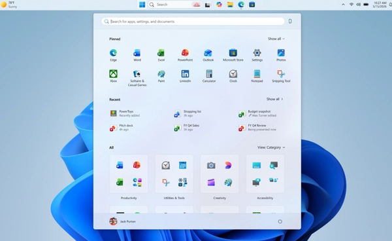392x241 pixels.
Task: Click the power button in Start menu
Action: [x=280, y=221]
